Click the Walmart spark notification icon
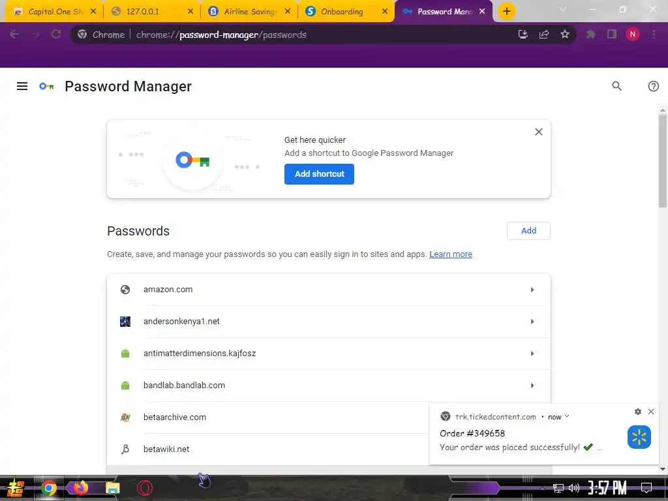668x501 pixels. 639,437
